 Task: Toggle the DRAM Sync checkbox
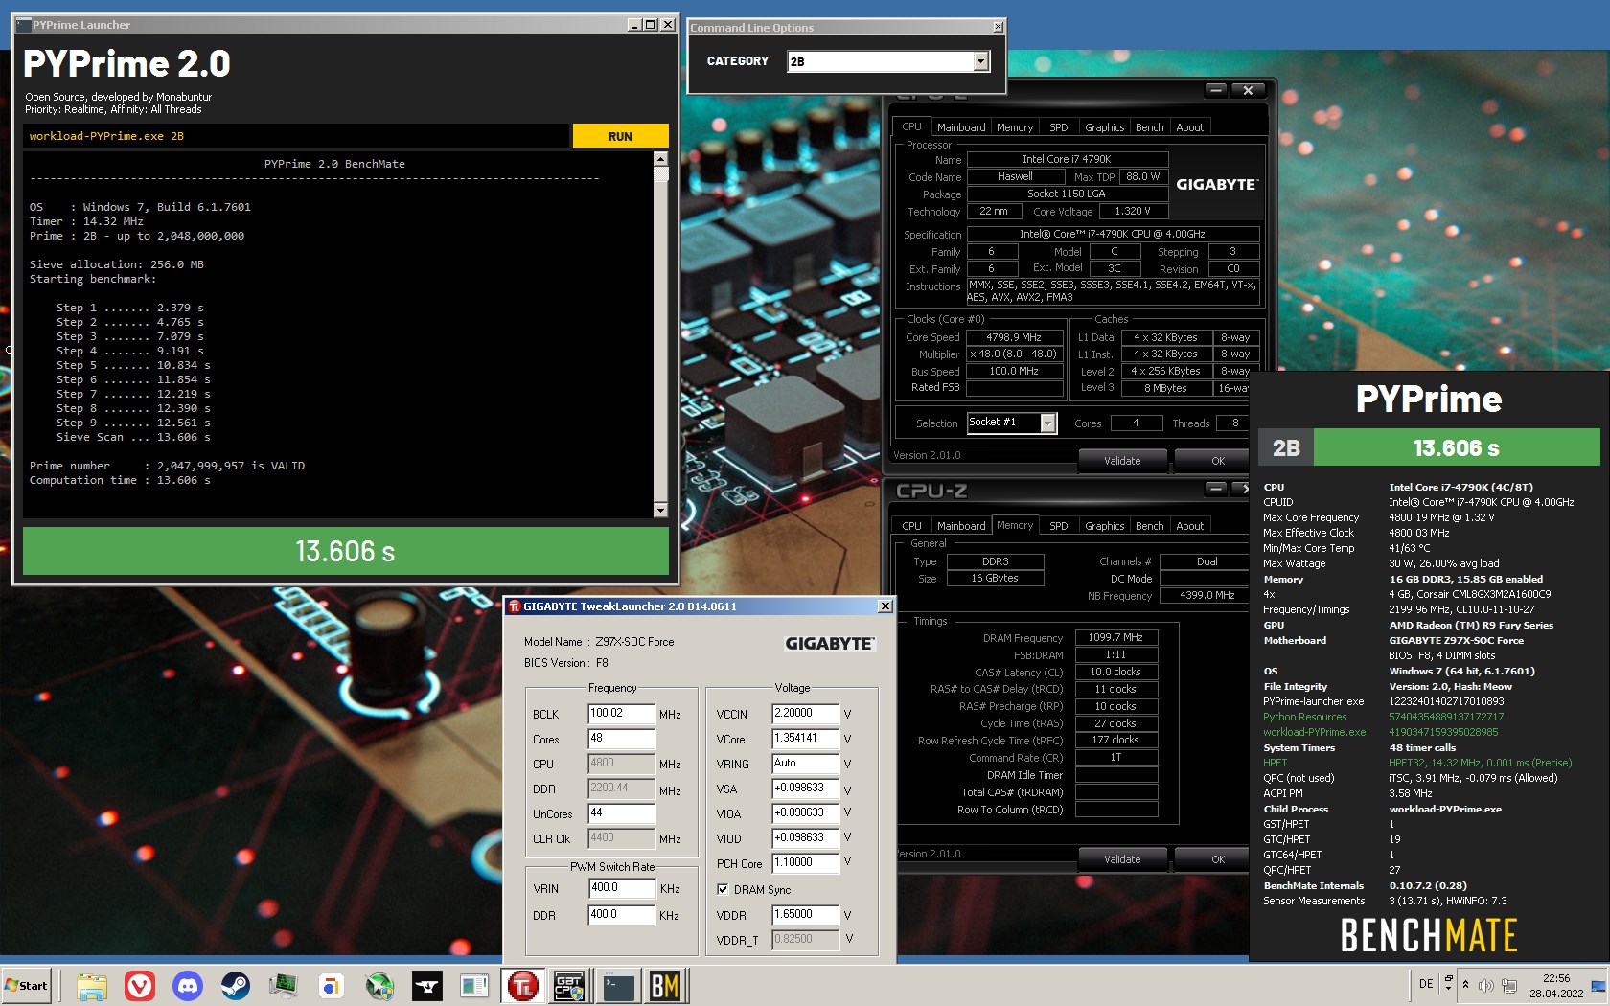tap(723, 889)
